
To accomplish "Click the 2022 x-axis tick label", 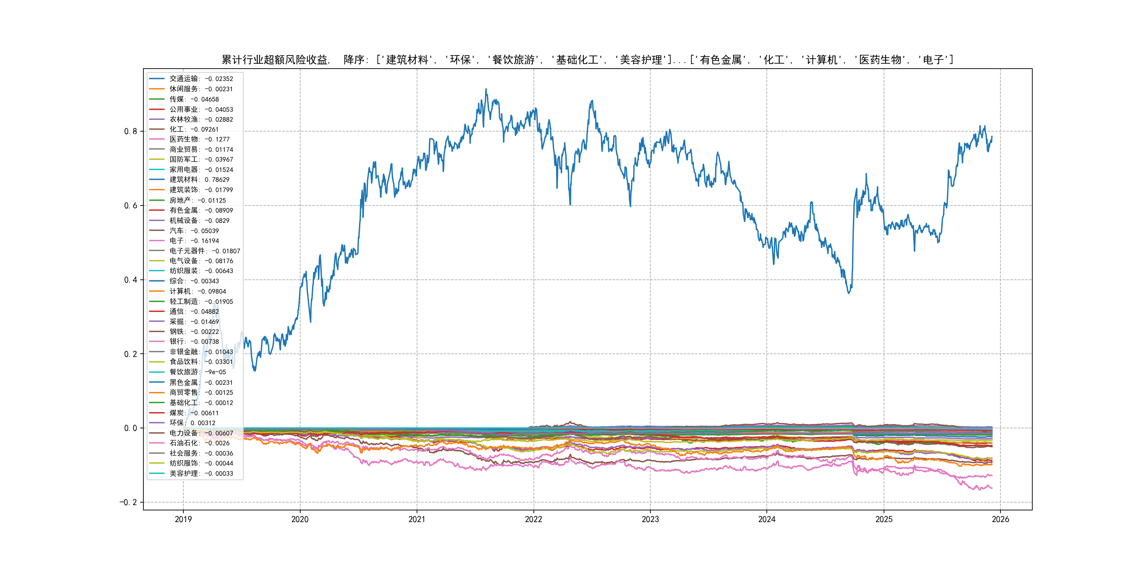I will [533, 519].
